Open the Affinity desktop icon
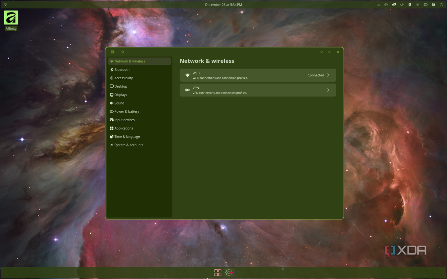The height and width of the screenshot is (279, 447). click(11, 20)
